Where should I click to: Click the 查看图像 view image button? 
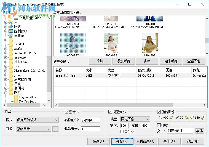tap(194, 61)
